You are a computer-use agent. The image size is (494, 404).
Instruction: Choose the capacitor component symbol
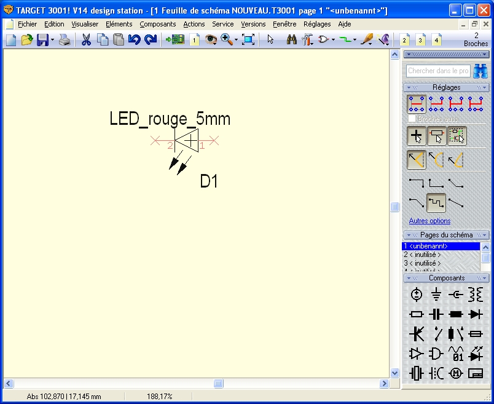coord(436,314)
